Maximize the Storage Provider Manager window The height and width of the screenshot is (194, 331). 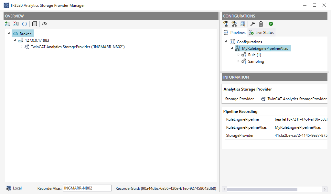[x=315, y=5]
